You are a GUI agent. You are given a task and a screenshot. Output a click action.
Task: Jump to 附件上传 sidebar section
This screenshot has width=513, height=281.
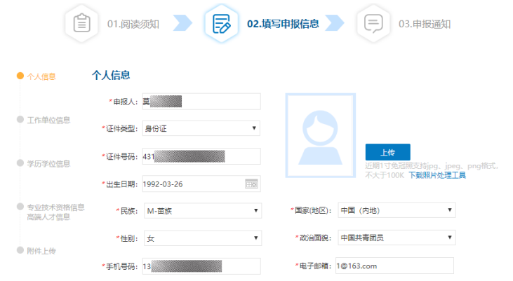[x=41, y=251]
